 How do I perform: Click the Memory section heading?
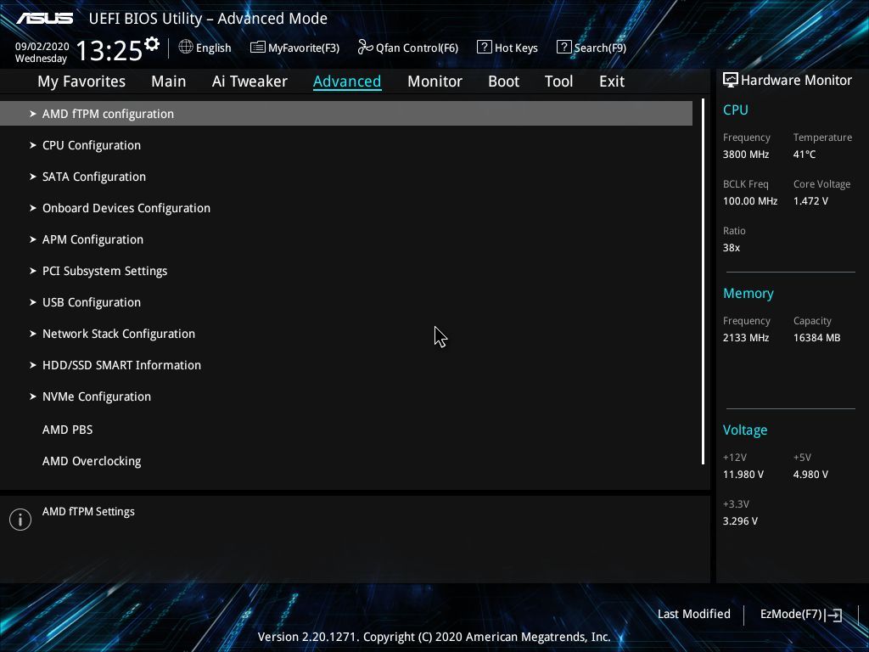click(x=748, y=293)
